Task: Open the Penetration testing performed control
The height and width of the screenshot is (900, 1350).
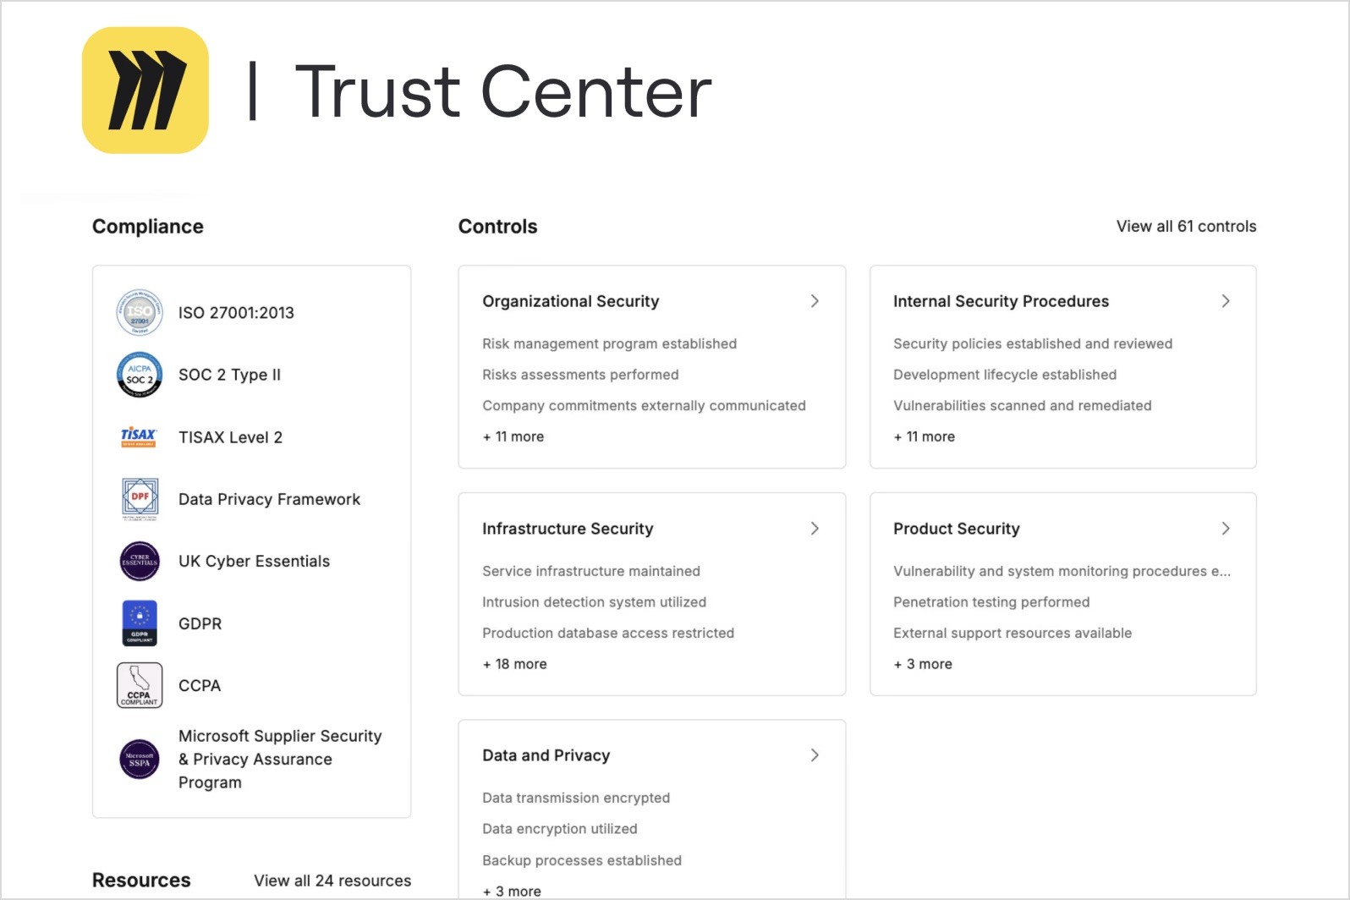Action: (x=991, y=602)
